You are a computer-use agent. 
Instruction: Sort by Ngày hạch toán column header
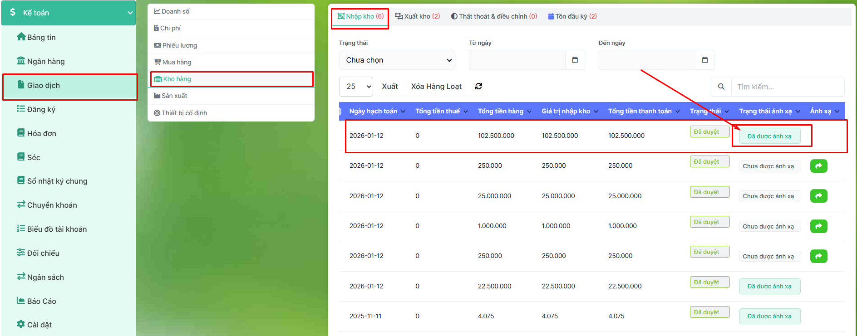[377, 111]
